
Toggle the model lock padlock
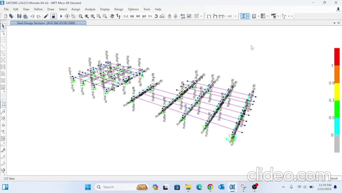coord(53,16)
